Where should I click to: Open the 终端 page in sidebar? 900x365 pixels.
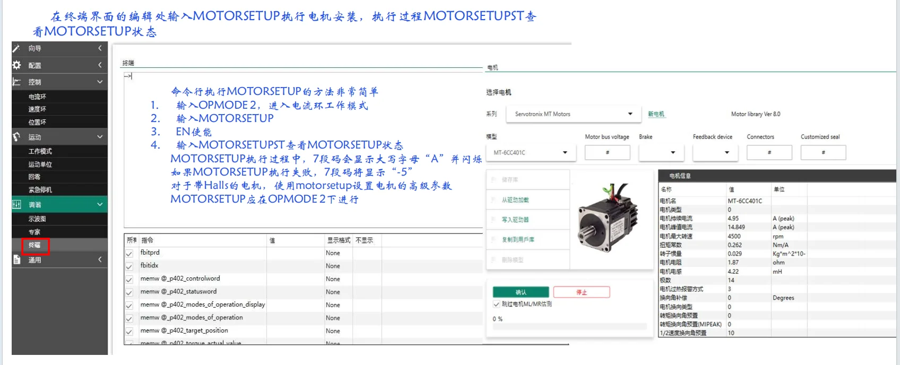[x=35, y=245]
